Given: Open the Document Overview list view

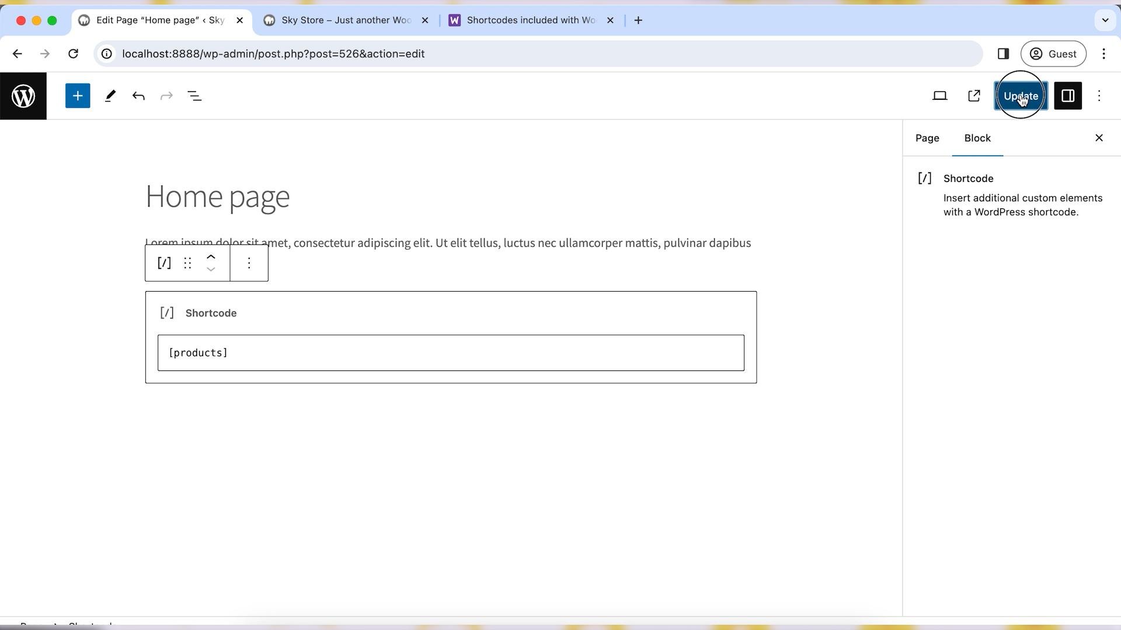Looking at the screenshot, I should point(195,96).
